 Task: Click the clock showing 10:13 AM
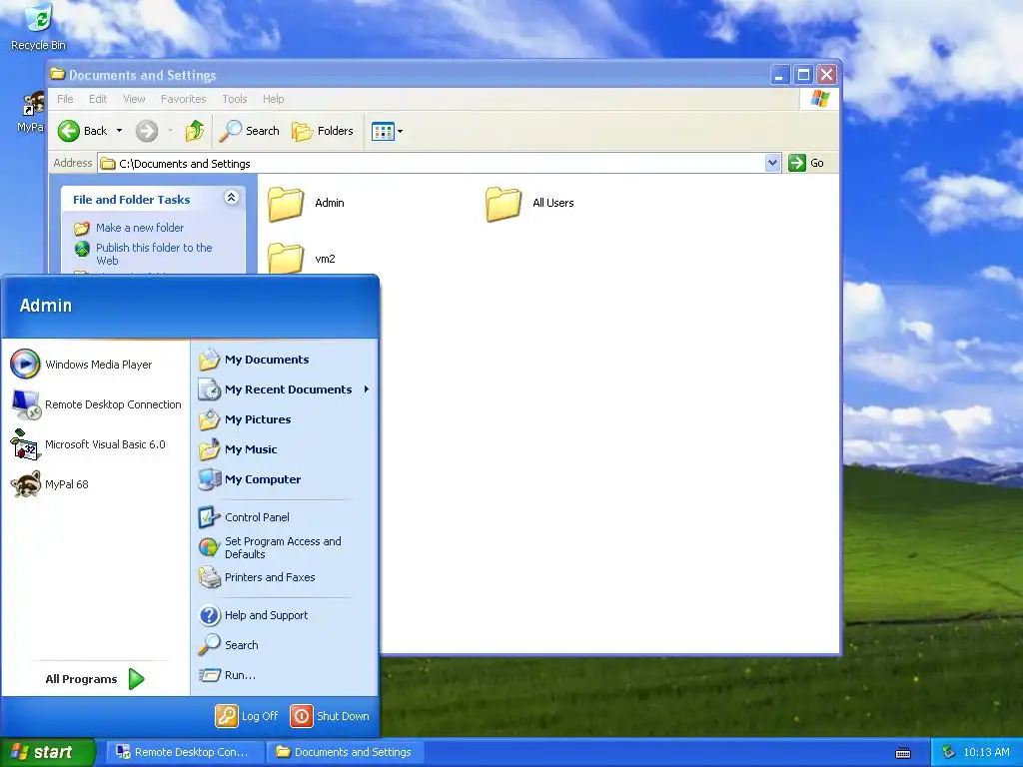pyautogui.click(x=986, y=752)
